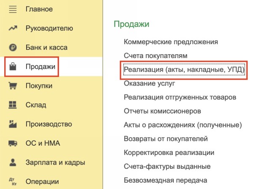Select Оказание услуг link
The height and width of the screenshot is (189, 253).
click(149, 83)
